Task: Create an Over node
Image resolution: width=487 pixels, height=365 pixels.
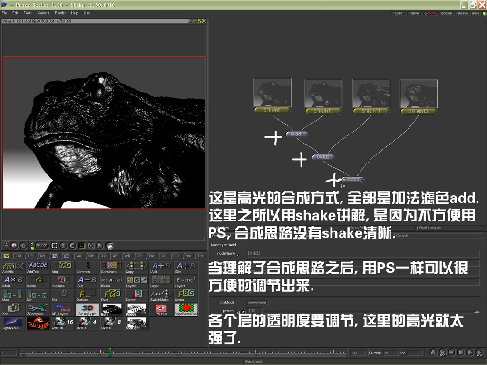Action: pyautogui.click(x=112, y=296)
